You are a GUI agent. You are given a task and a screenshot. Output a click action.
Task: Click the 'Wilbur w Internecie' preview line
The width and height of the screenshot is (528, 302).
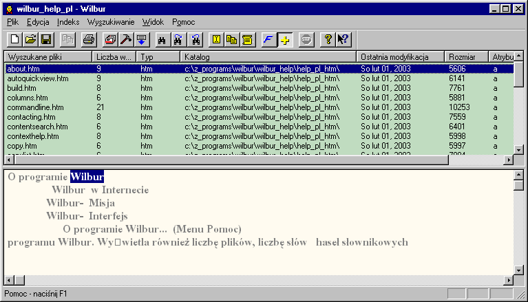101,190
